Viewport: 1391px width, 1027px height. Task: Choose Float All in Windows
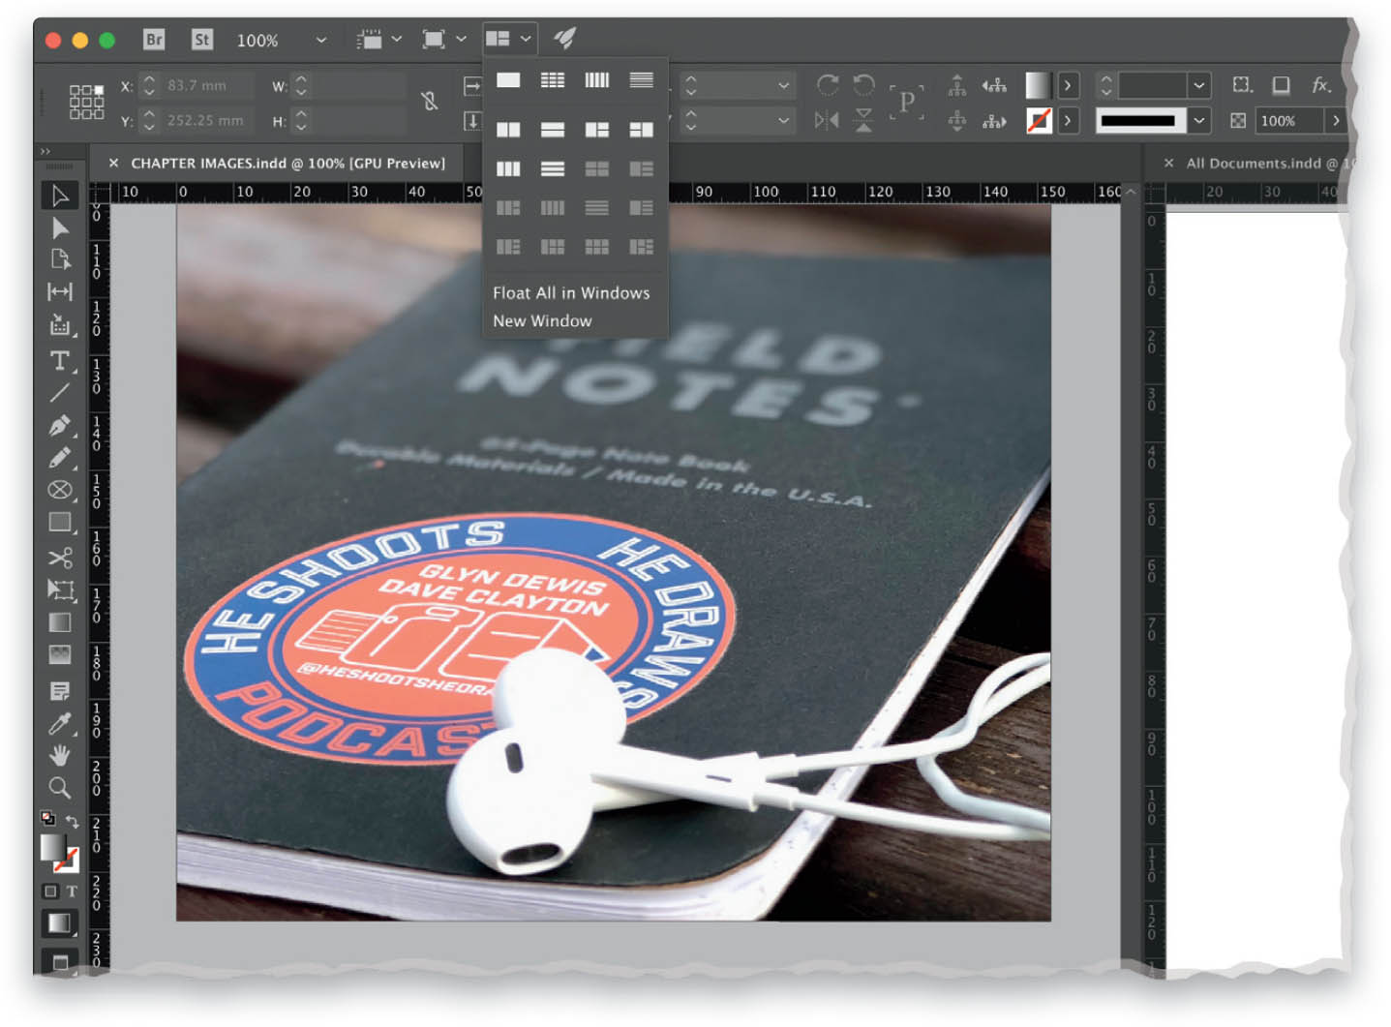point(571,292)
